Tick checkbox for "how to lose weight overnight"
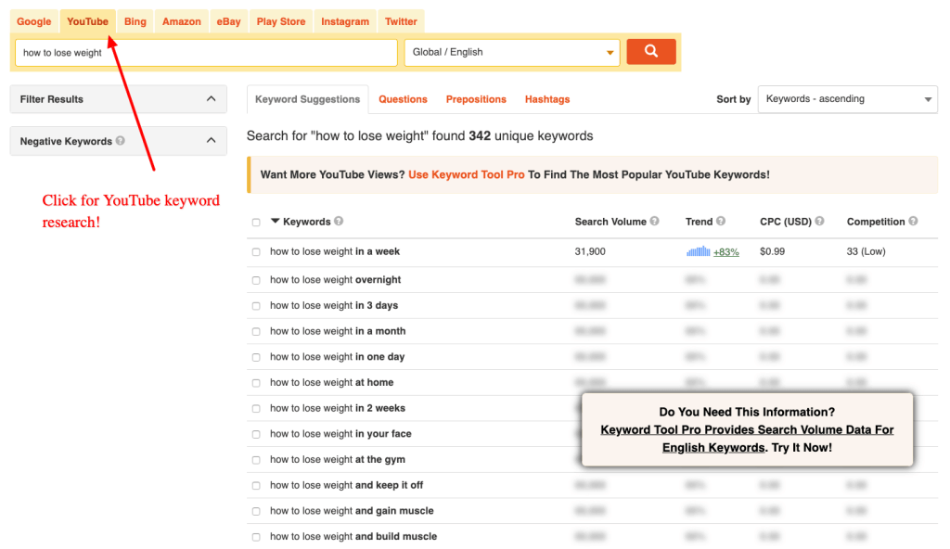 pos(256,280)
